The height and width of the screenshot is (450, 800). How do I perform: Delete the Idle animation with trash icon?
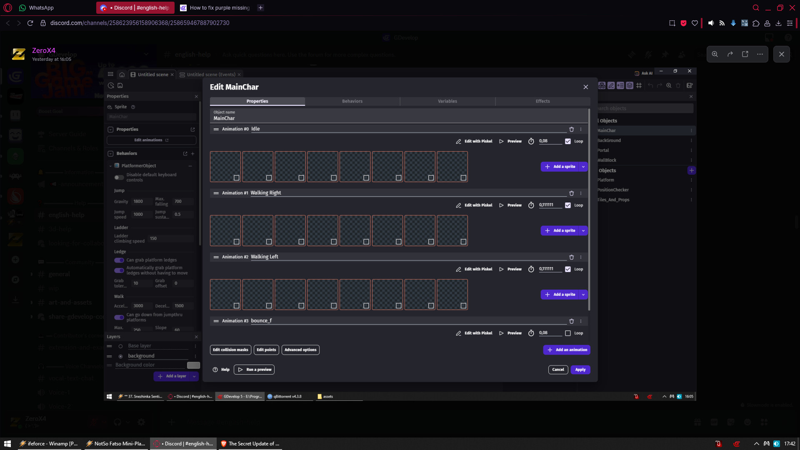tap(572, 129)
